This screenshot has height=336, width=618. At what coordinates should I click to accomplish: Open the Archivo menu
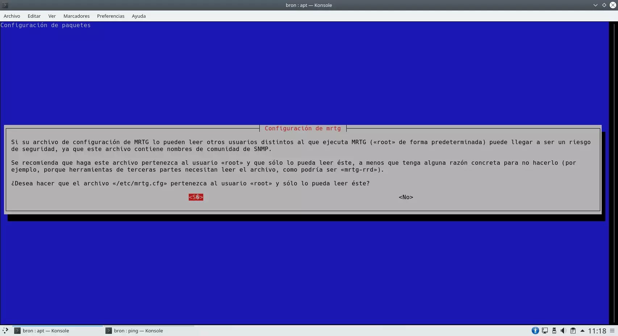click(x=12, y=16)
